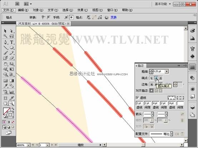The image size is (198, 148).
Task: Toggle show handles for multiple anchors
Action: [66, 17]
